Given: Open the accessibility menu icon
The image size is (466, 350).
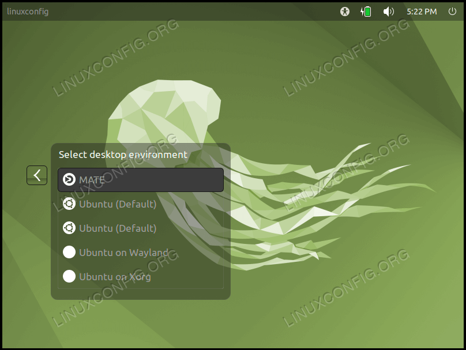Looking at the screenshot, I should [345, 12].
